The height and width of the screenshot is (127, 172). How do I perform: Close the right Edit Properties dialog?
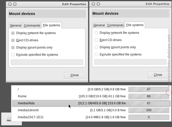pos(158,75)
